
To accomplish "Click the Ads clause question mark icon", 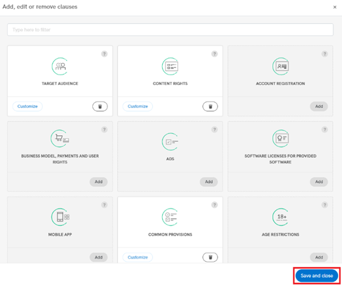I will click(x=215, y=129).
